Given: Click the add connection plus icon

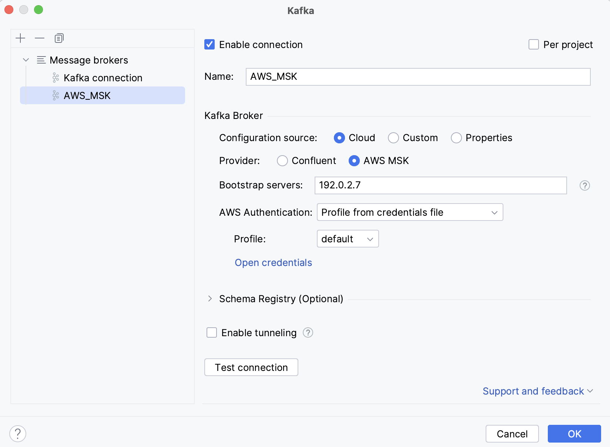Looking at the screenshot, I should coord(20,38).
